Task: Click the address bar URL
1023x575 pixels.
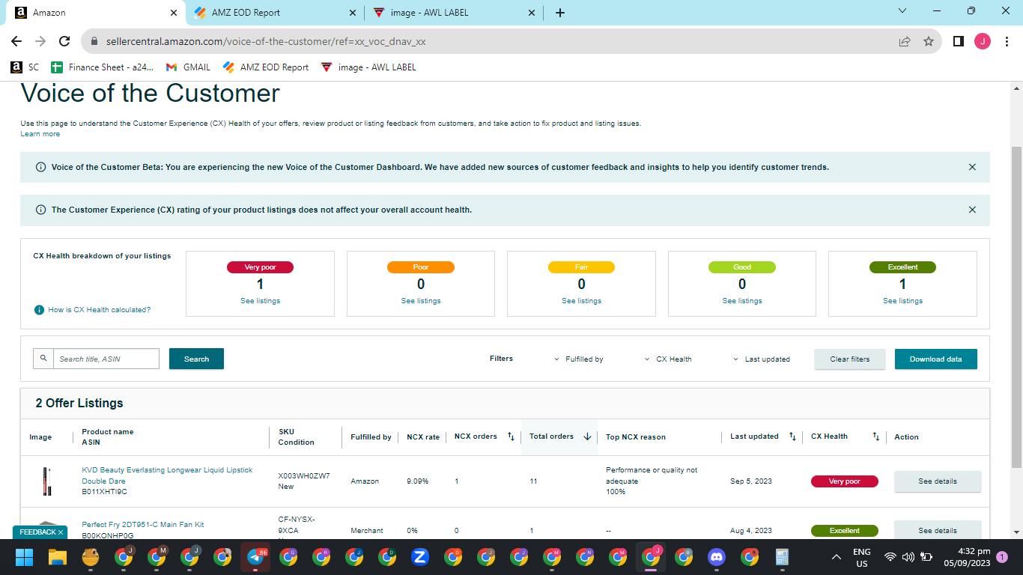Action: click(266, 42)
